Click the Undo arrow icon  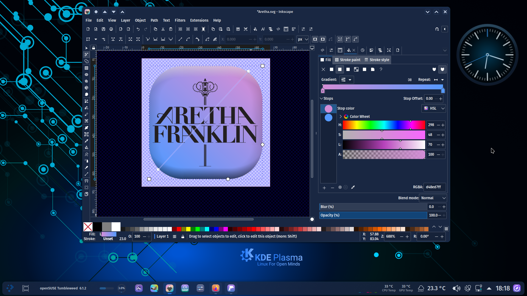(x=138, y=29)
